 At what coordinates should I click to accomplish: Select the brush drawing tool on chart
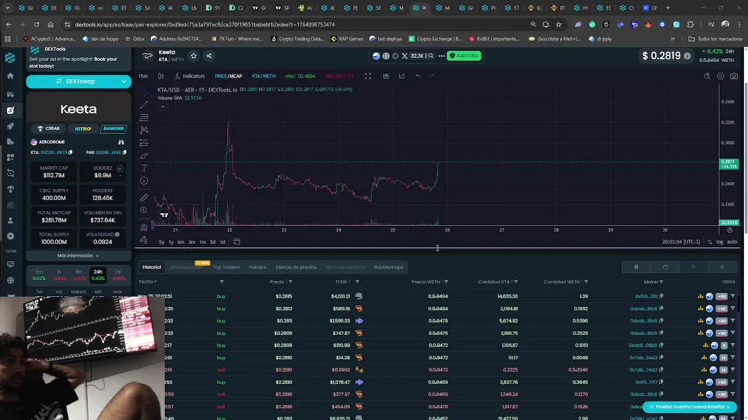click(x=144, y=156)
